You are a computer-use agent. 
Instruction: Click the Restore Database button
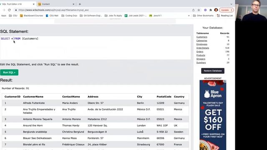213,71
